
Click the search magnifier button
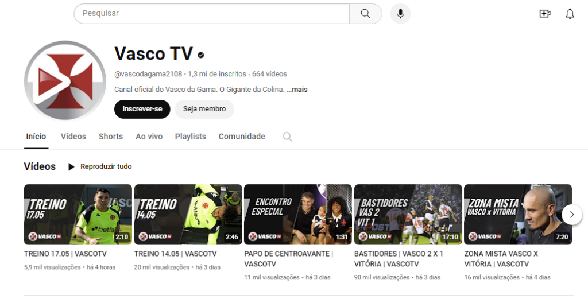pyautogui.click(x=366, y=14)
